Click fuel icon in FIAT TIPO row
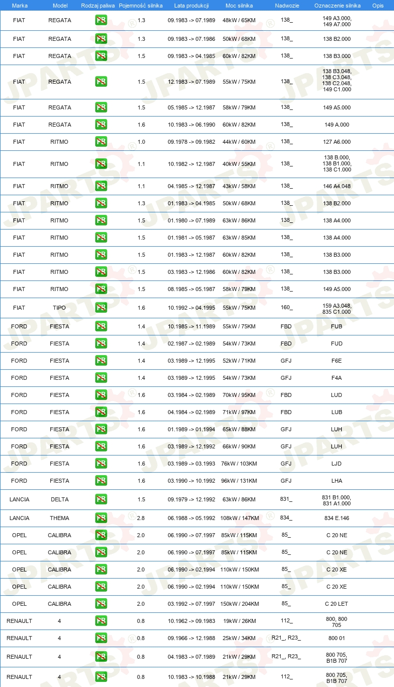 click(101, 308)
